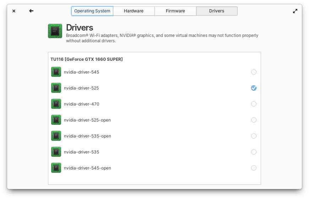Enable the nvidia-driver-545-open radio button
The width and height of the screenshot is (309, 199).
click(x=254, y=168)
